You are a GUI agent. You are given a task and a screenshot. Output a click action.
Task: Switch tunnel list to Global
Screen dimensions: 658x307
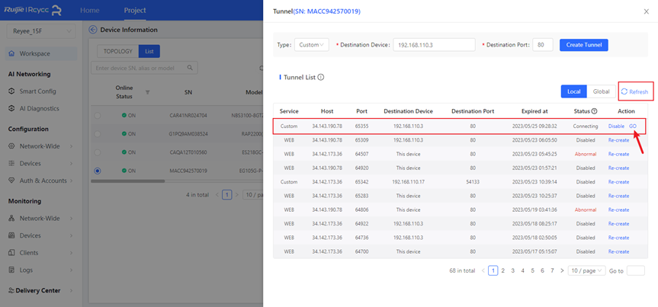(x=601, y=91)
